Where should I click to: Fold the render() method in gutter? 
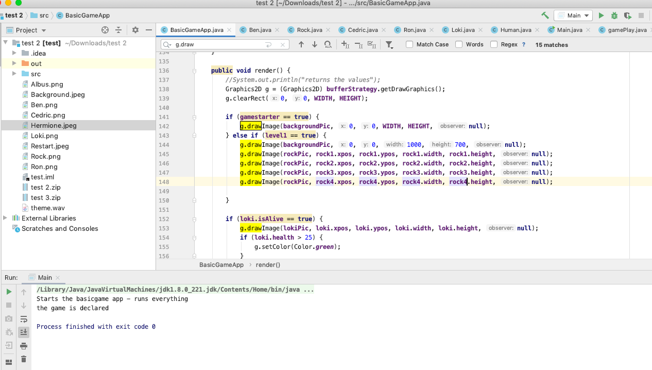(x=194, y=71)
